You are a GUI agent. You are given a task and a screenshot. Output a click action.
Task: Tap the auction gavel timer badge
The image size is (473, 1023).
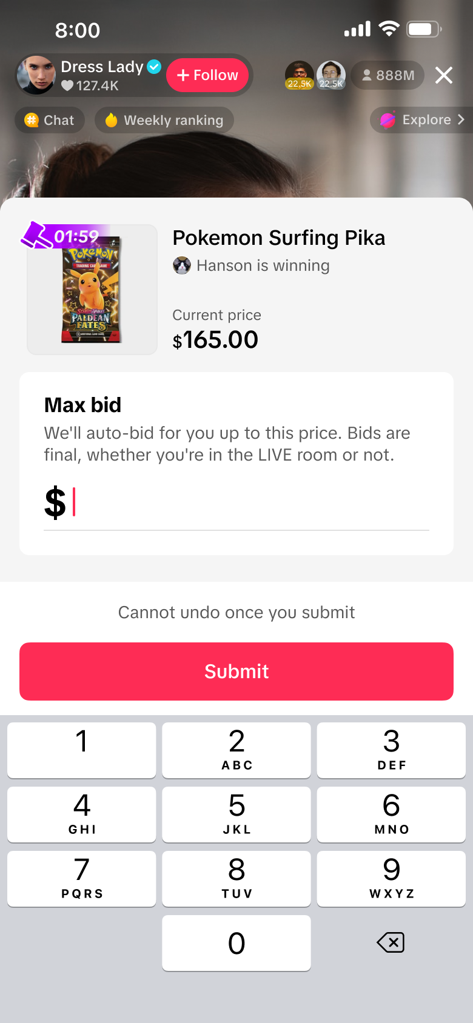click(61, 236)
